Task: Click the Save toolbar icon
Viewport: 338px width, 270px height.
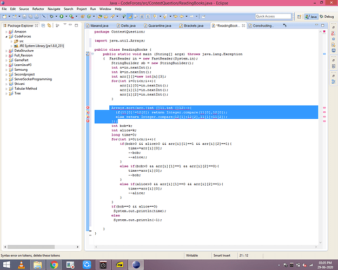Action: coord(24,16)
